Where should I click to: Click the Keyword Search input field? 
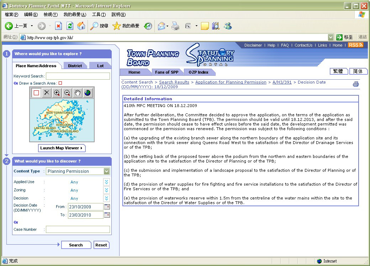[78, 76]
